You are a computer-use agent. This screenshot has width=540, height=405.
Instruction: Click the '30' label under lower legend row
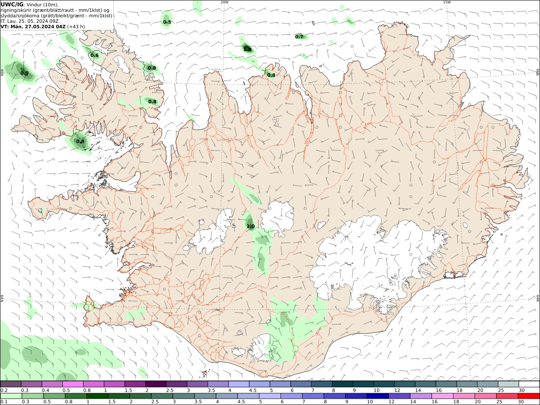point(521,402)
